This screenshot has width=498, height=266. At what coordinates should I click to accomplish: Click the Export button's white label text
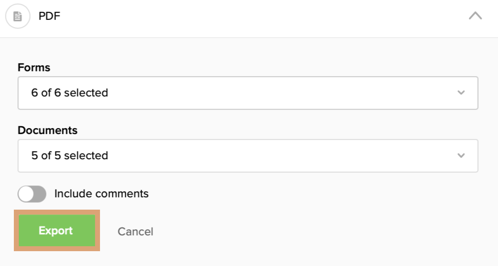tap(55, 231)
